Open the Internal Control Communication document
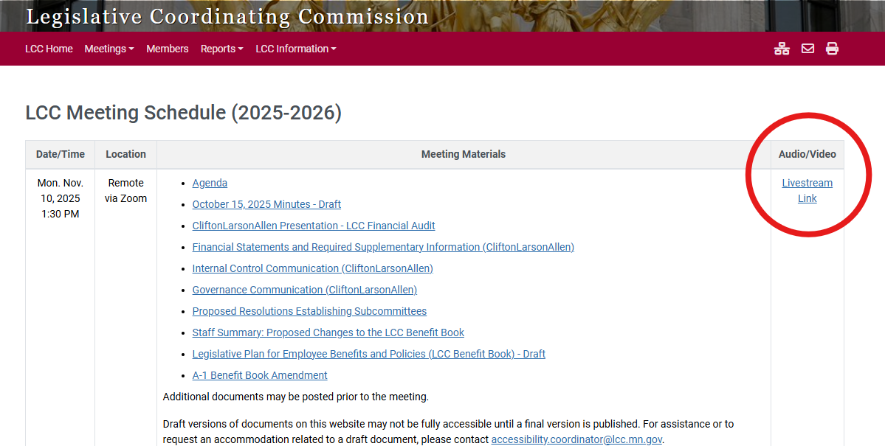885x446 pixels. coord(312,268)
